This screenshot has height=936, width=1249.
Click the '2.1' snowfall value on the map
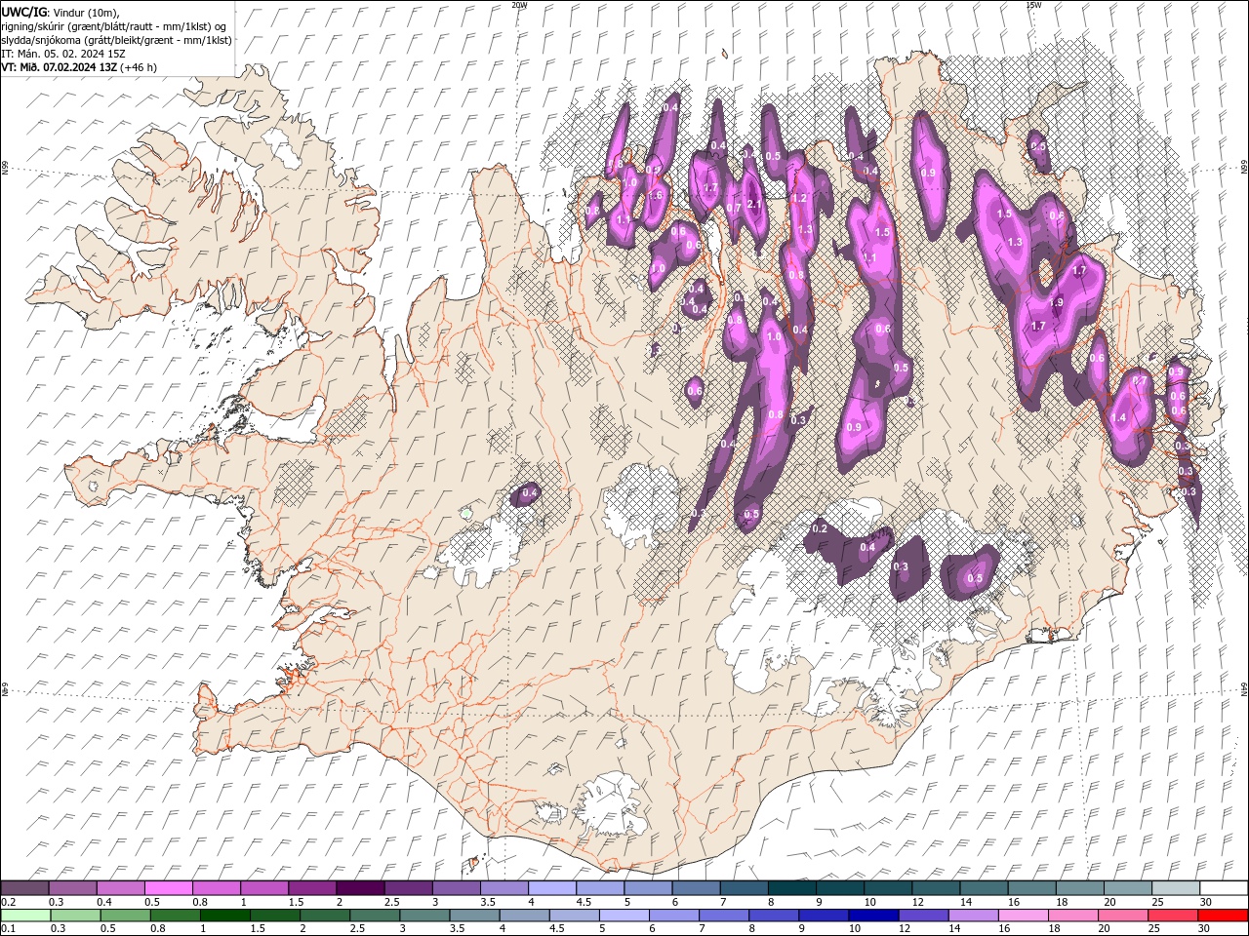tap(753, 205)
